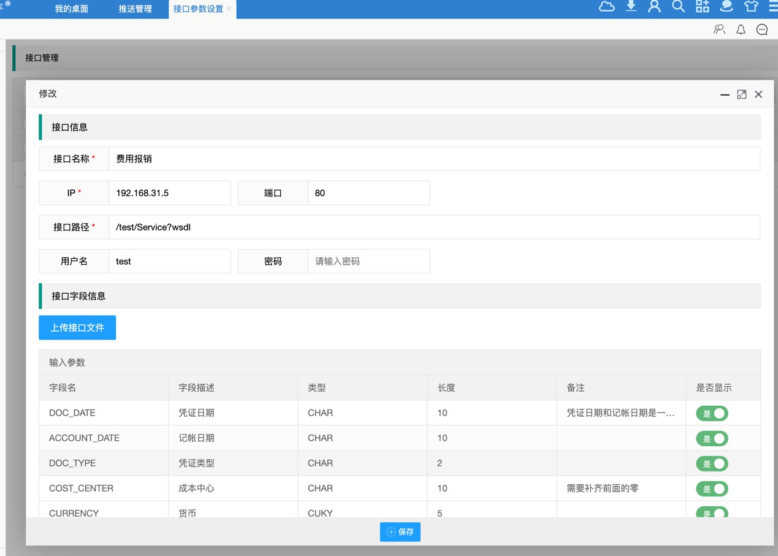Image resolution: width=778 pixels, height=556 pixels.
Task: Click the DOC_TYPE field name cell
Action: tap(104, 463)
